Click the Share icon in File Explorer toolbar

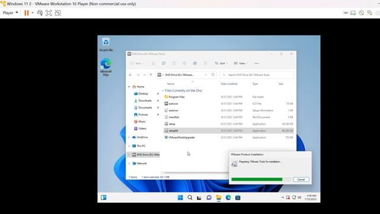(195, 64)
